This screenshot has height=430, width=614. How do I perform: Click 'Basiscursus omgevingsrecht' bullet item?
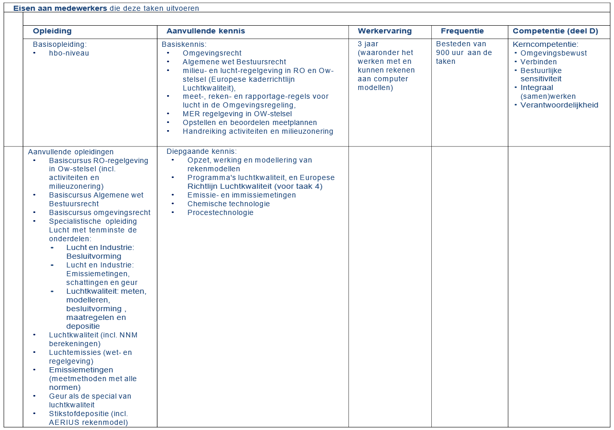[100, 212]
